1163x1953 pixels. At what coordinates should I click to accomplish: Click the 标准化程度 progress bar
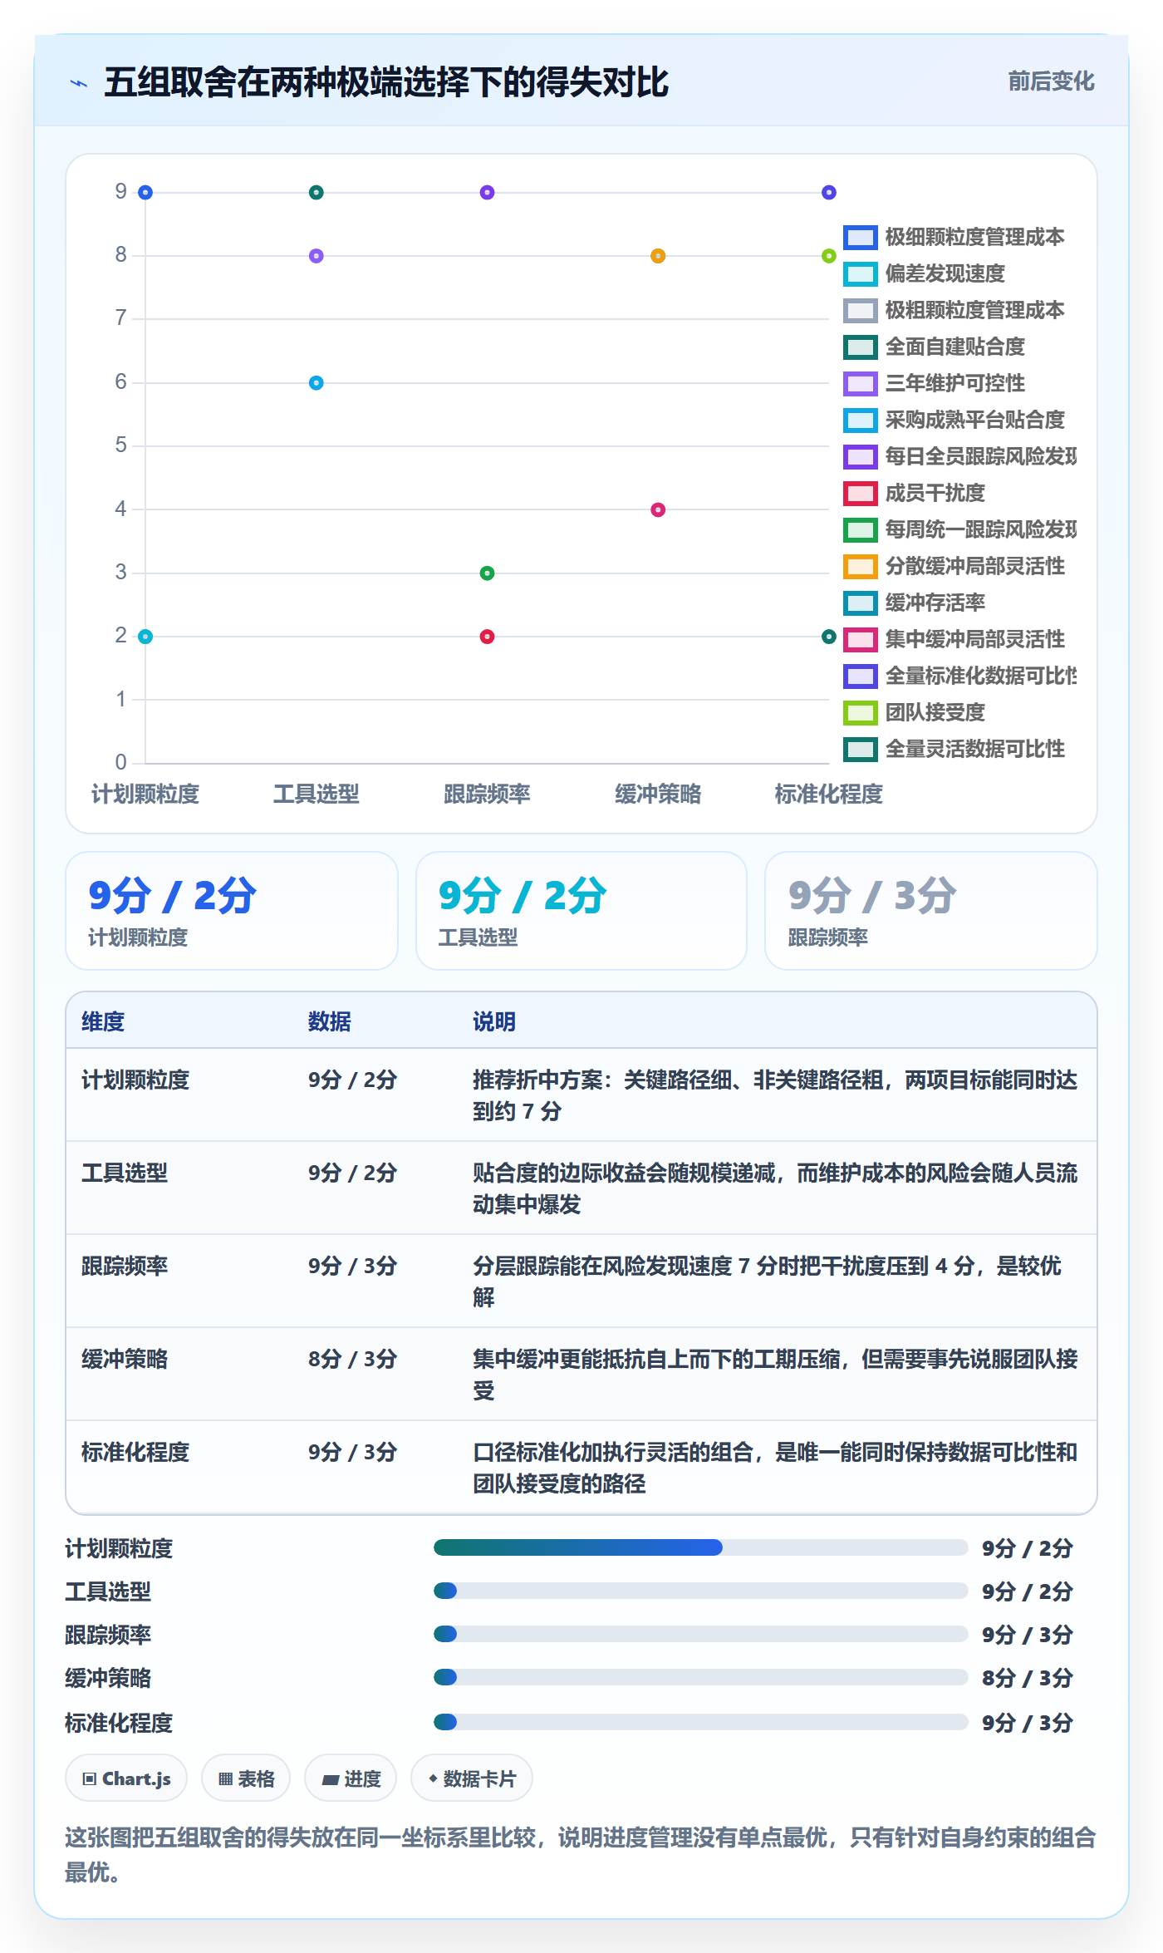point(700,1722)
